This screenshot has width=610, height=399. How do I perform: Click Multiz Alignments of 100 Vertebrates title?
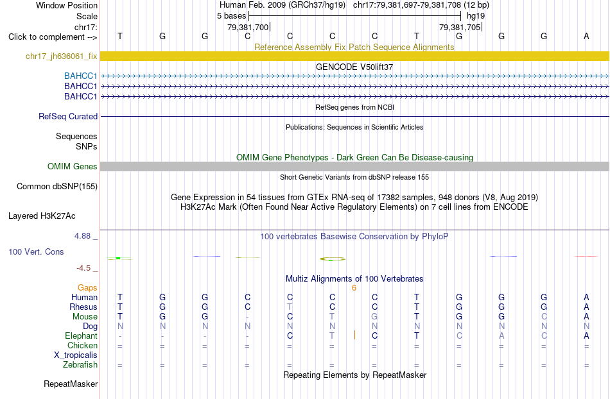(354, 278)
